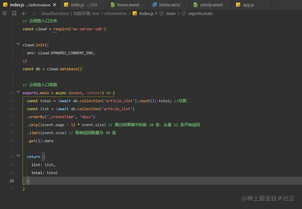
Task: Switch to index.js information tab
Action: click(30, 5)
